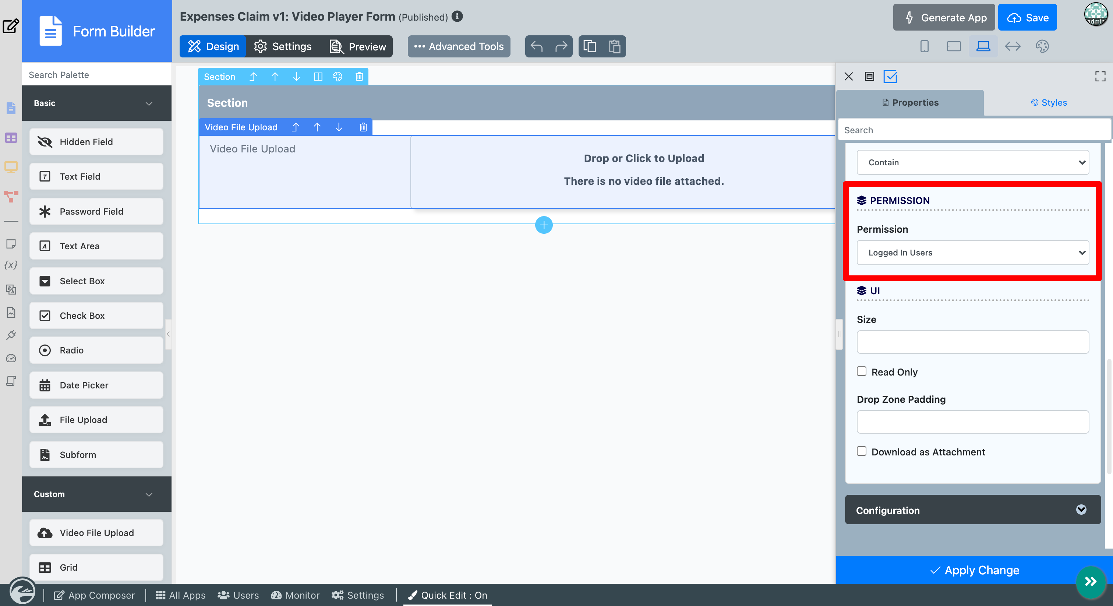Open All Apps in footer bar
The width and height of the screenshot is (1113, 606).
click(x=181, y=595)
